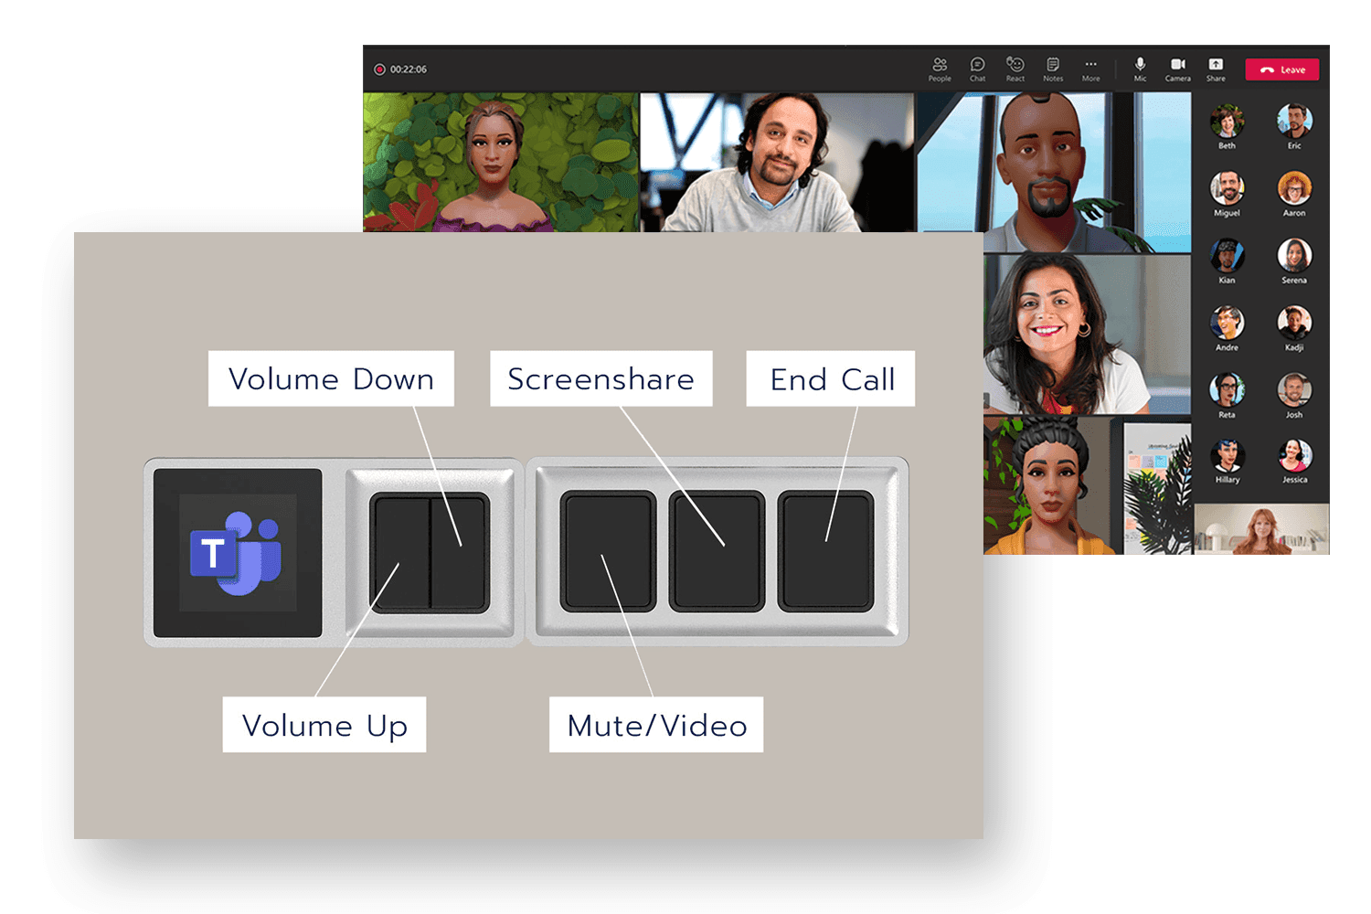Select the smiling woman with earrings tile
This screenshot has height=914, width=1371.
tap(1087, 334)
